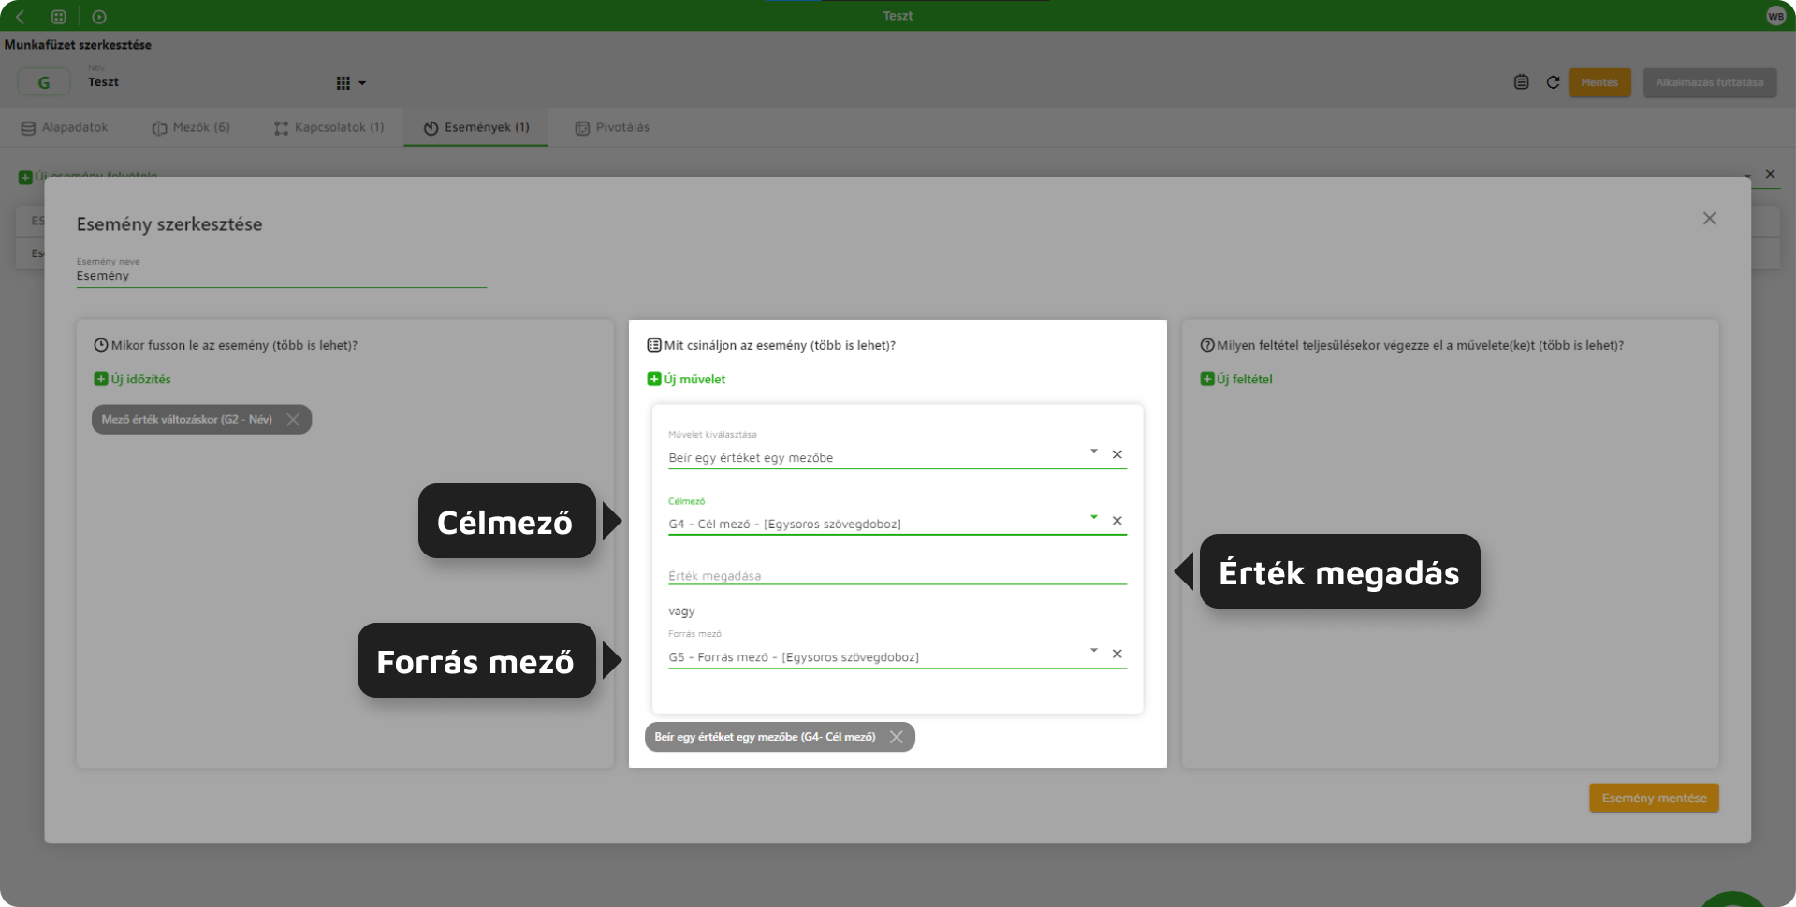Edit the workbook name field Teszt
The width and height of the screenshot is (1796, 907).
(206, 82)
